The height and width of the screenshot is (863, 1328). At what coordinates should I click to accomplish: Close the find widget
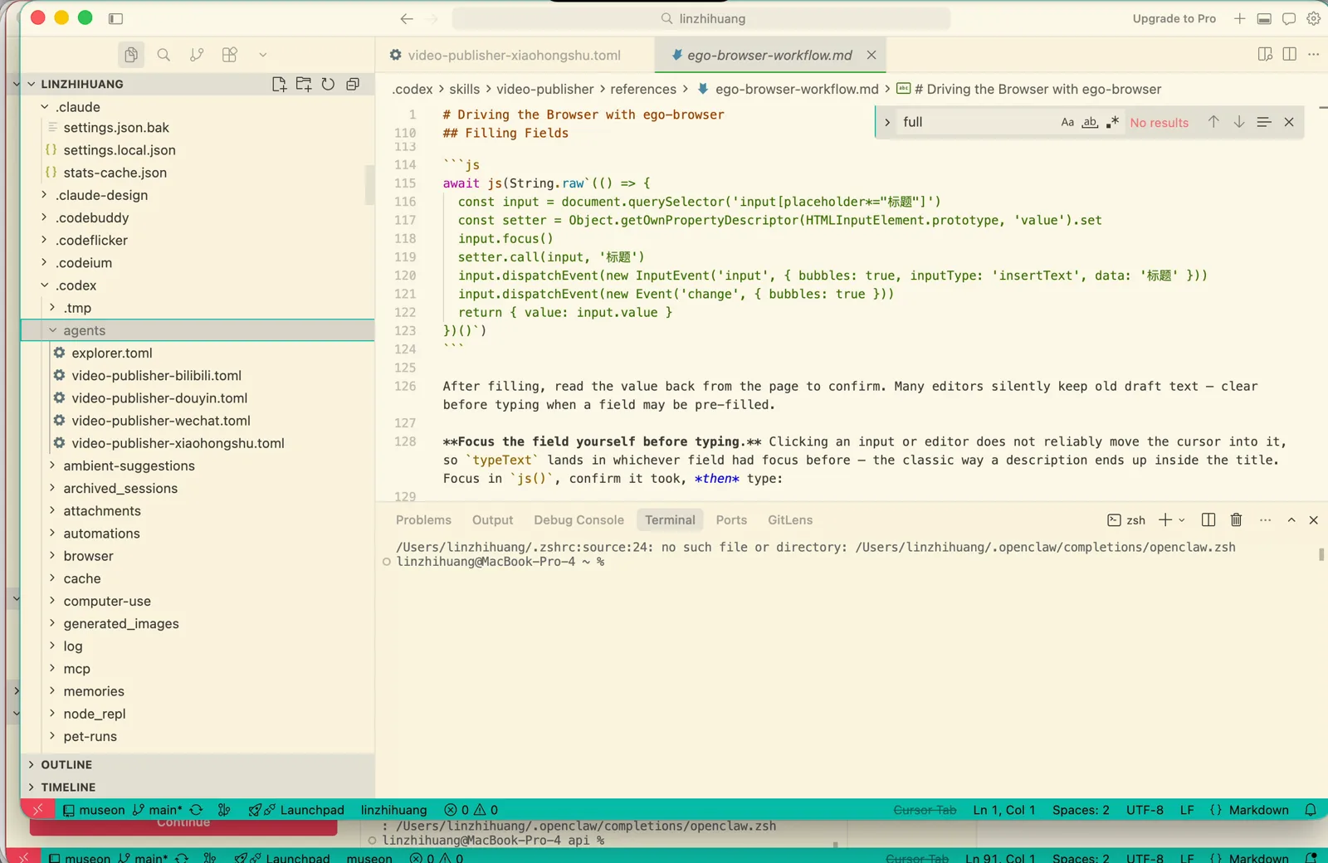click(x=1289, y=122)
